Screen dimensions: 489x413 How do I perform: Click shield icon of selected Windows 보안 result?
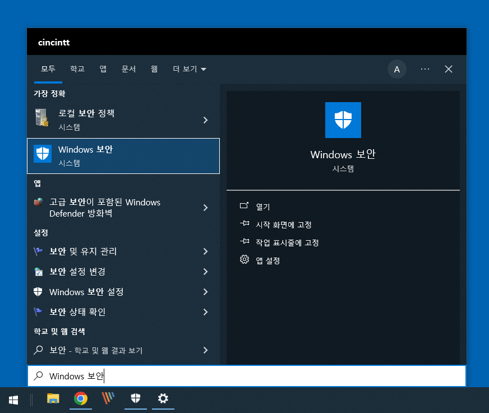[43, 154]
